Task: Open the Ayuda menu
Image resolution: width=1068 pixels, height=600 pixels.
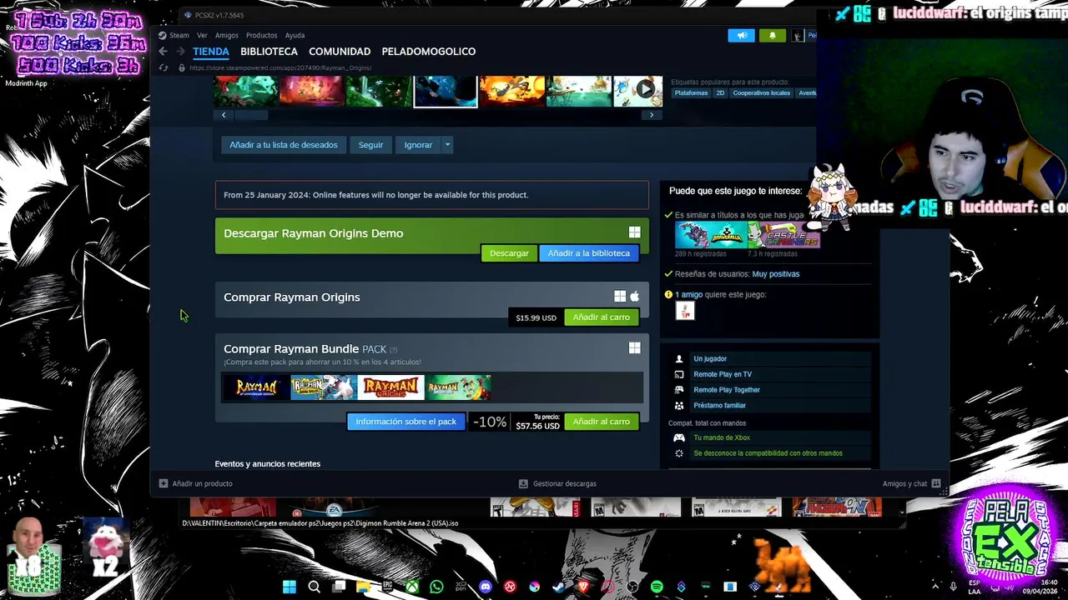Action: [295, 35]
